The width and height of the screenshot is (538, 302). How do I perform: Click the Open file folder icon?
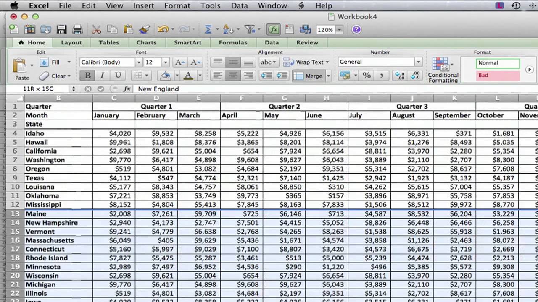(45, 29)
